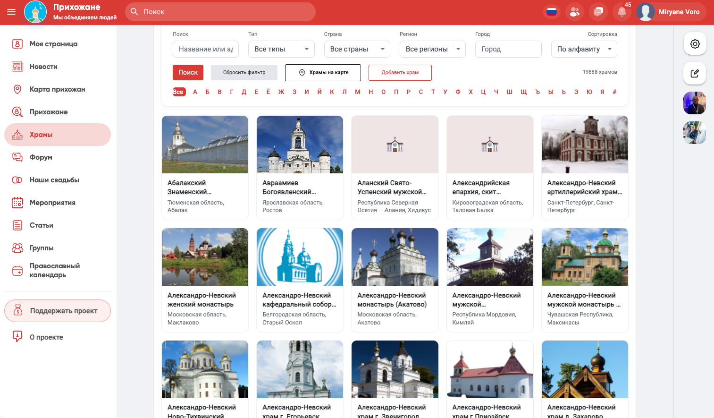This screenshot has width=714, height=418.
Task: Click the search magnifier icon
Action: [x=134, y=11]
